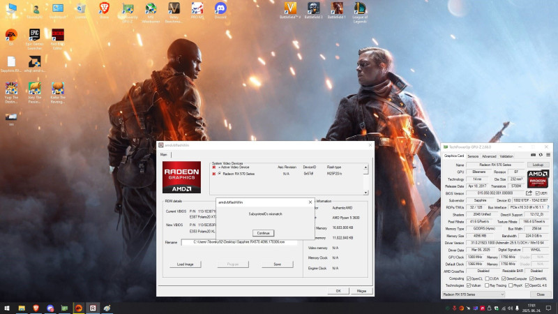Select the Radeon RX 570 Series radio button

click(x=220, y=173)
